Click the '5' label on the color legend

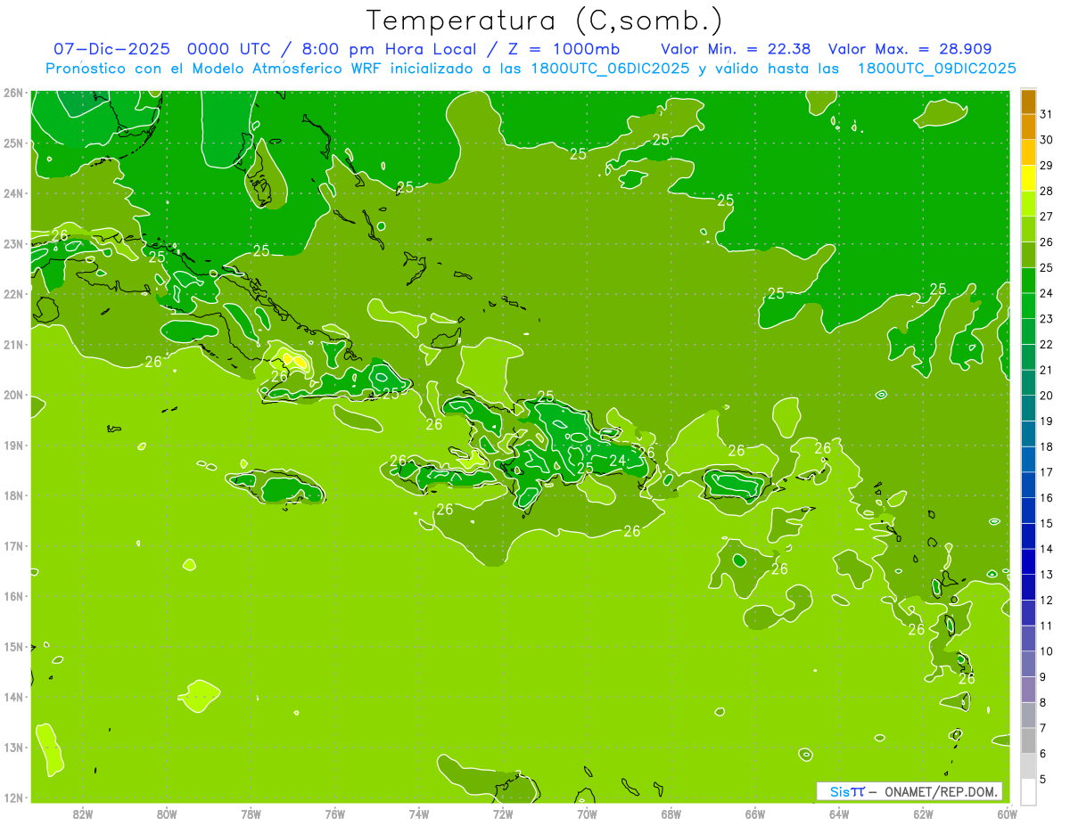click(x=1043, y=779)
